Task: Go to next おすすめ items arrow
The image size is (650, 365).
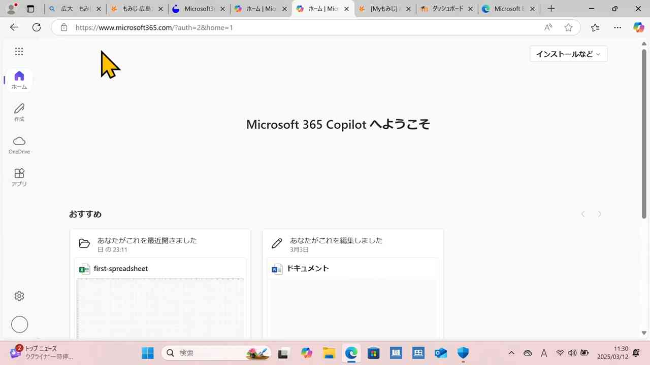Action: pos(600,214)
